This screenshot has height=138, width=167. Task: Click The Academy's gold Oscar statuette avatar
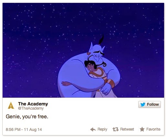11,105
